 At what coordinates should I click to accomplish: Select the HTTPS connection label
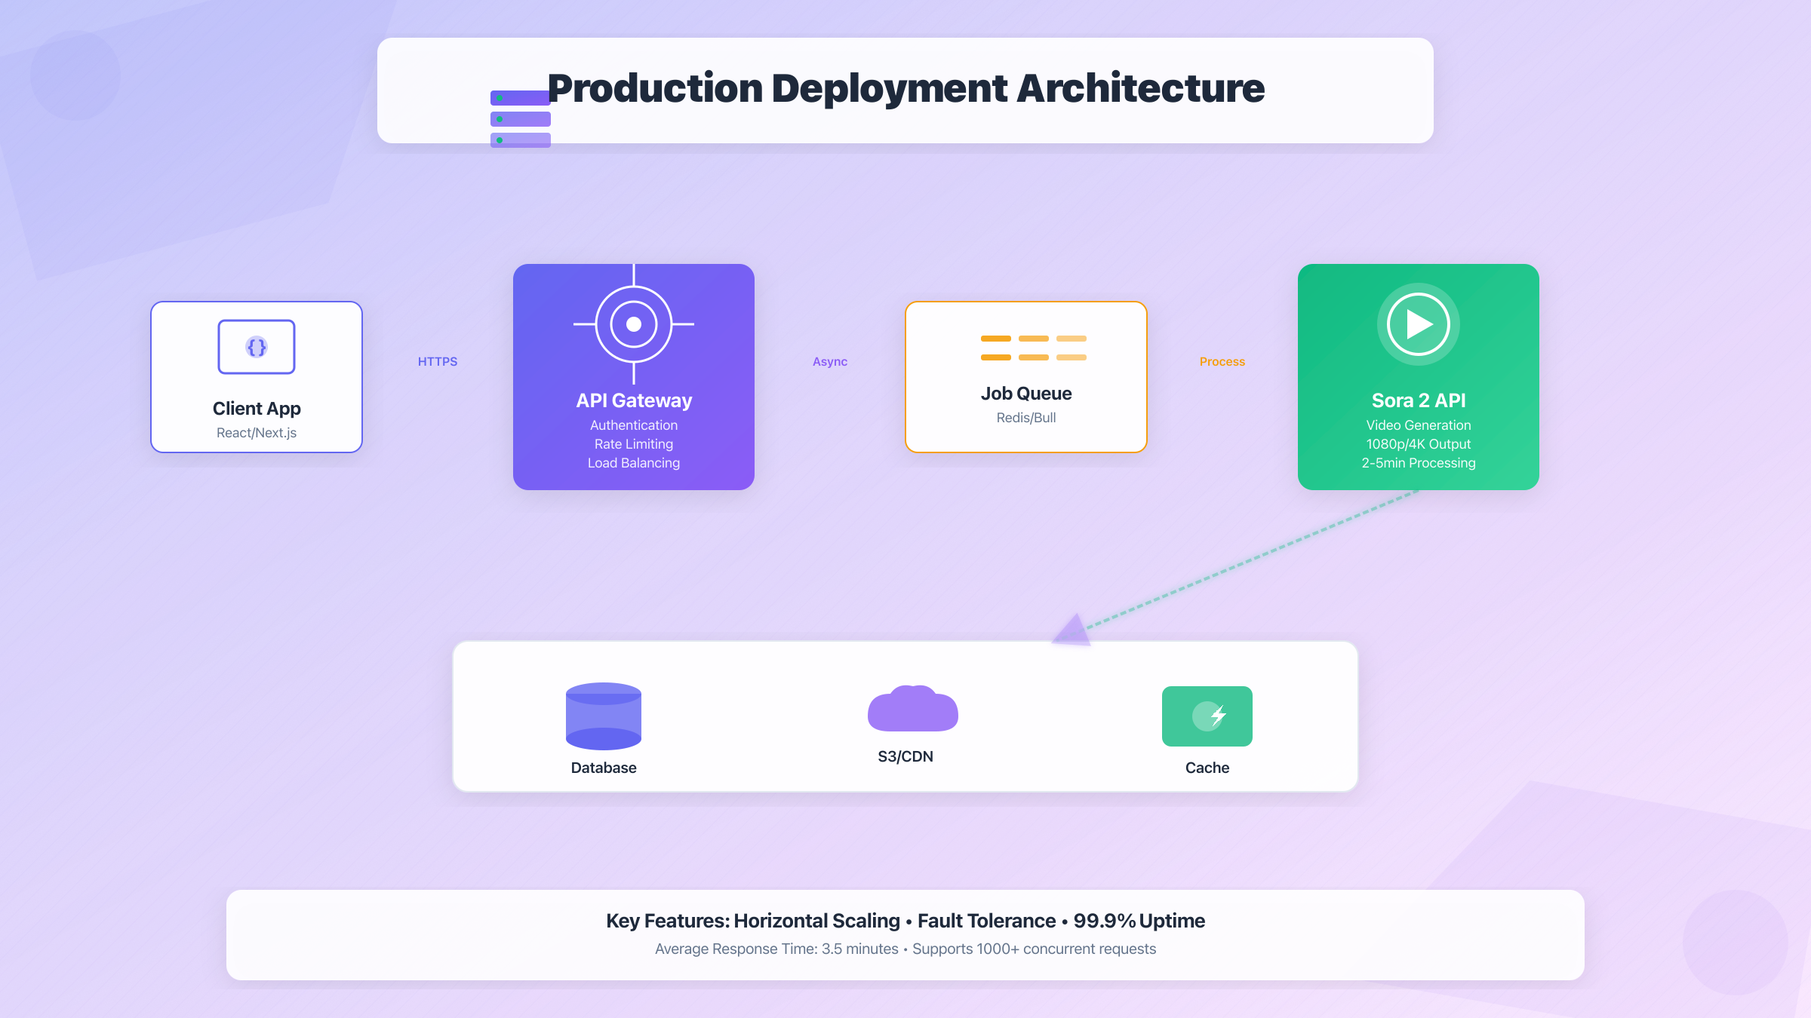tap(438, 361)
